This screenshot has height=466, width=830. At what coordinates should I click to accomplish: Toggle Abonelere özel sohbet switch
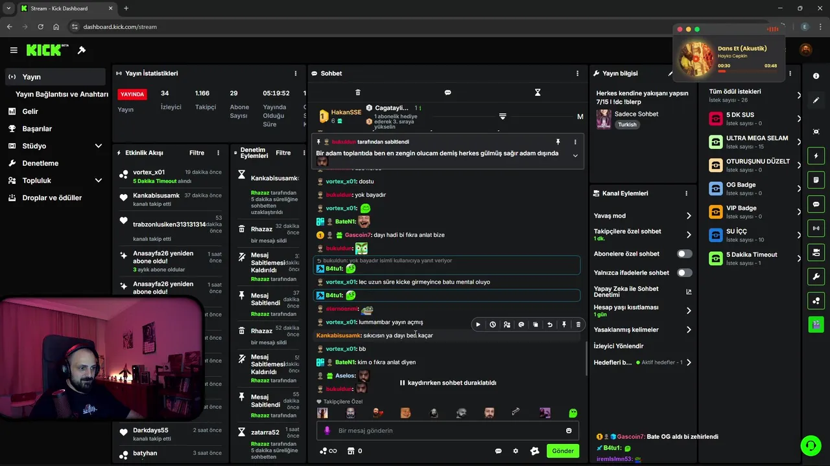click(x=685, y=254)
